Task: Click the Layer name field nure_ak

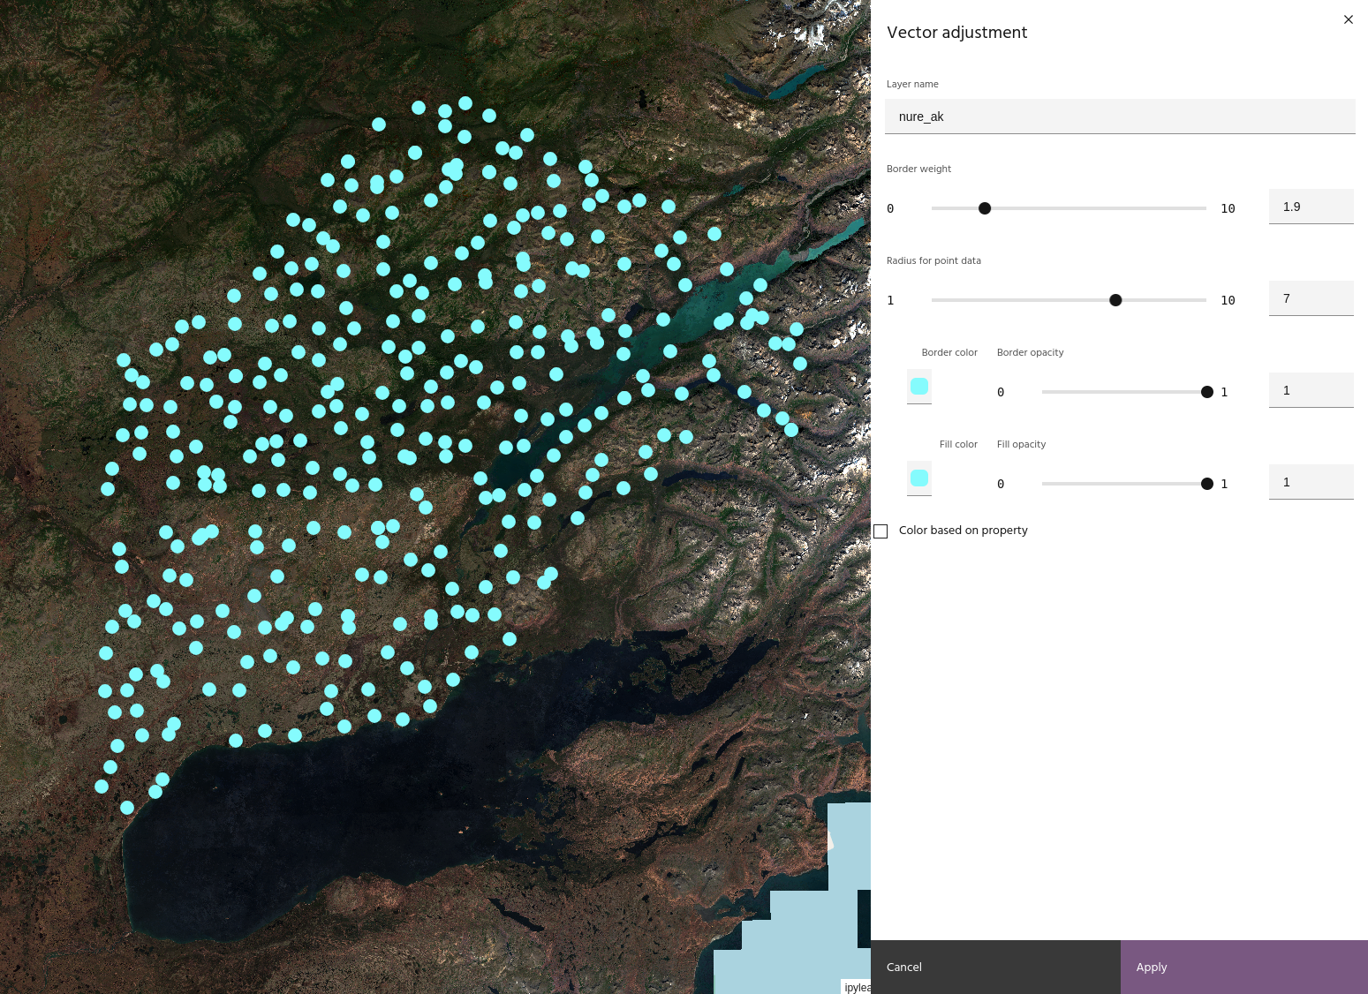Action: click(x=1119, y=117)
